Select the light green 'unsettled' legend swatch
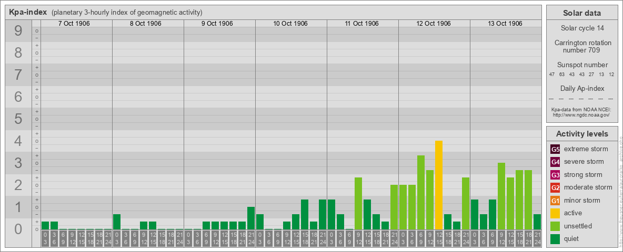 point(555,226)
